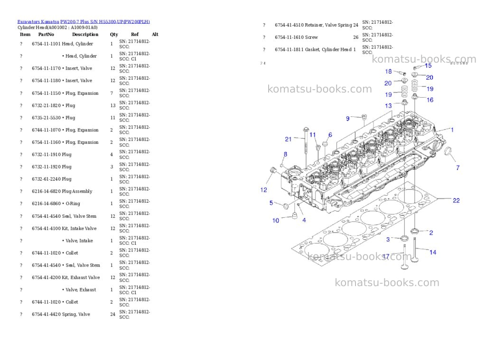
Task: Click diagram callout number 11
Action: coord(312,135)
